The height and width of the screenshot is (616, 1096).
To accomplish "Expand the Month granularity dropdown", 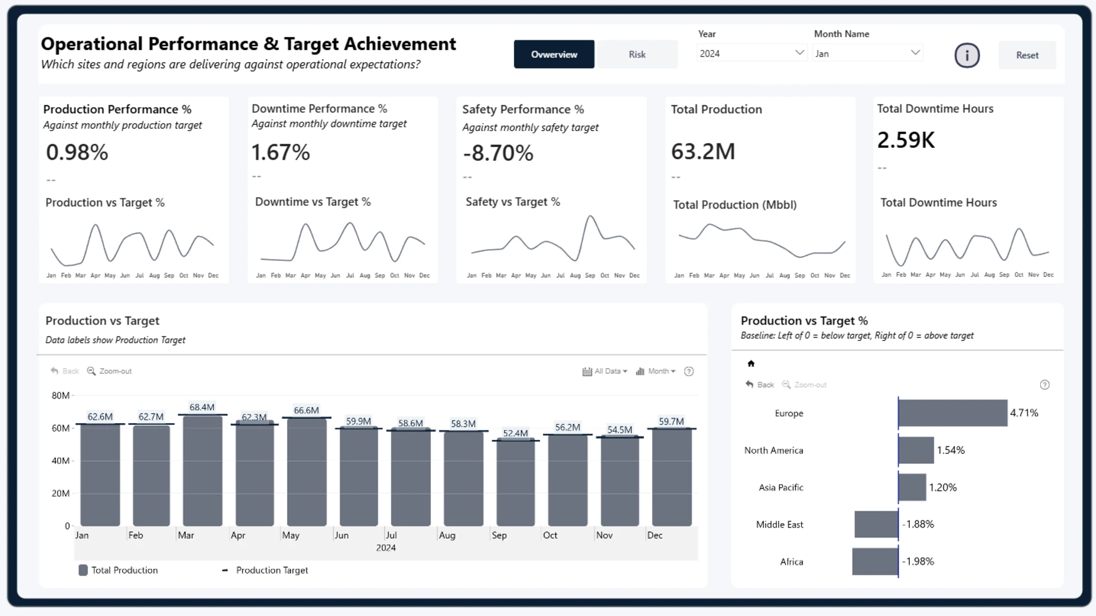I will tap(656, 371).
